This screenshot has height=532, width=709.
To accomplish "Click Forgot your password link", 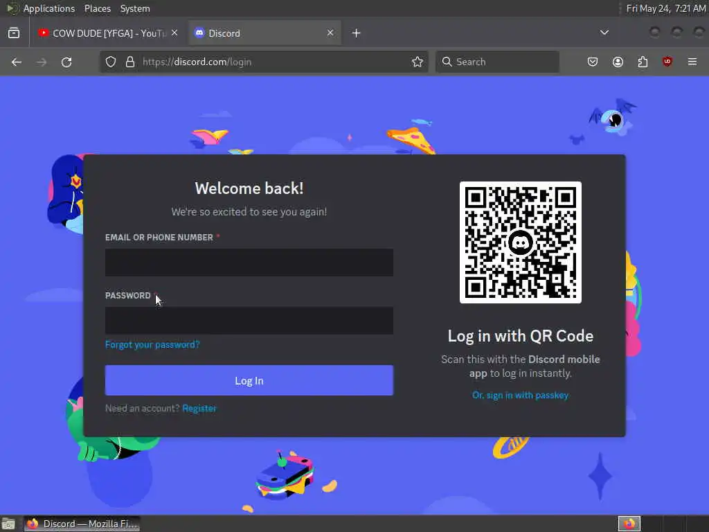I will tap(152, 345).
